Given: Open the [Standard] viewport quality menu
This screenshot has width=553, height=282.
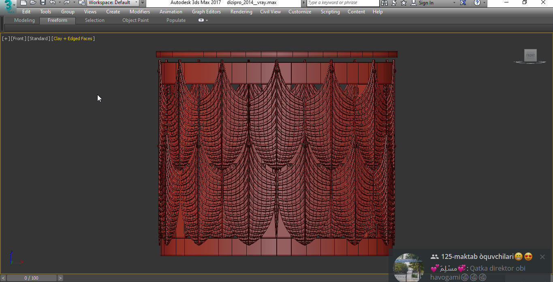Looking at the screenshot, I should 39,38.
